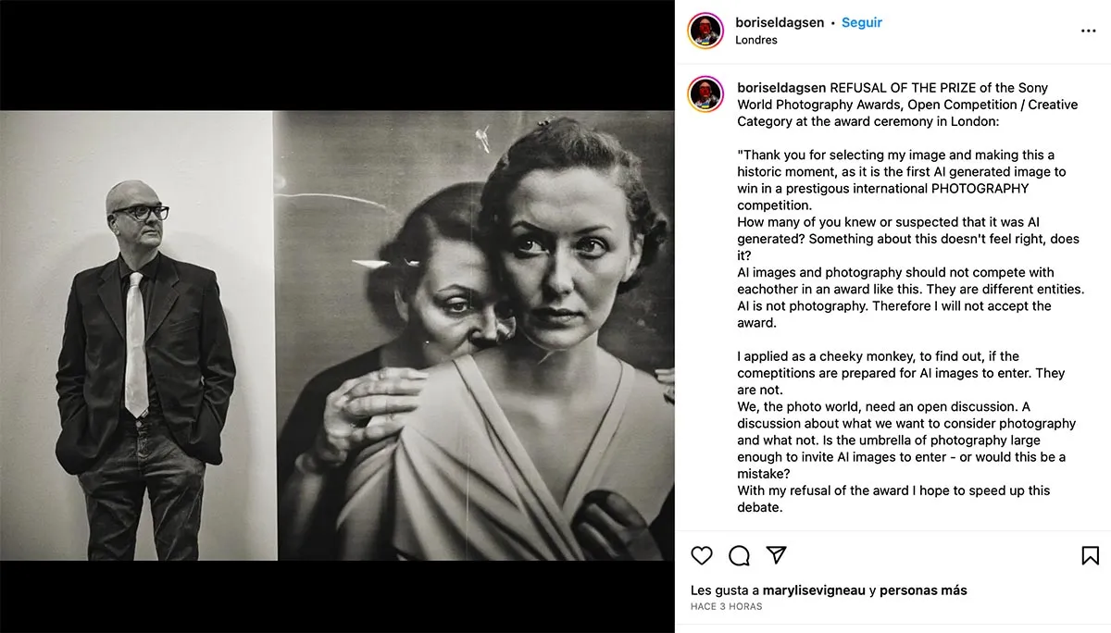Share the post using the paper plane icon
This screenshot has height=633, width=1111.
pos(776,555)
